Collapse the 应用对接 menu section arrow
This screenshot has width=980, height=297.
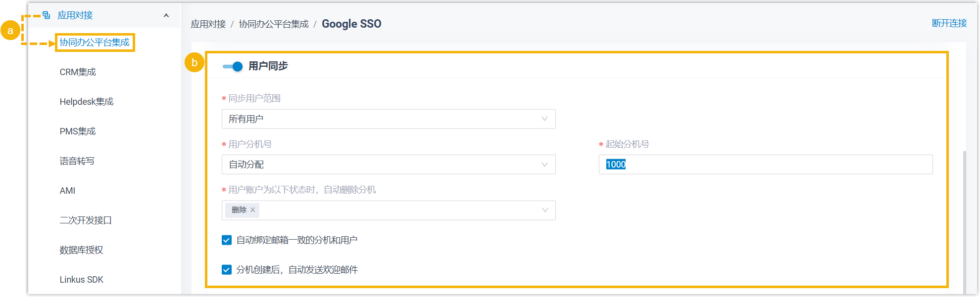coord(166,15)
